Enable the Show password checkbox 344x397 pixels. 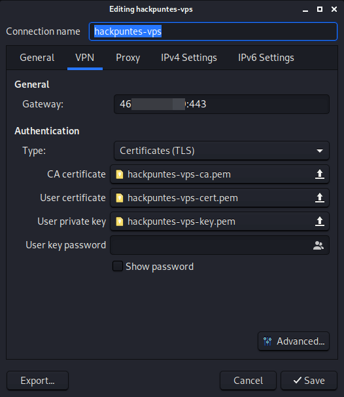[x=118, y=267]
